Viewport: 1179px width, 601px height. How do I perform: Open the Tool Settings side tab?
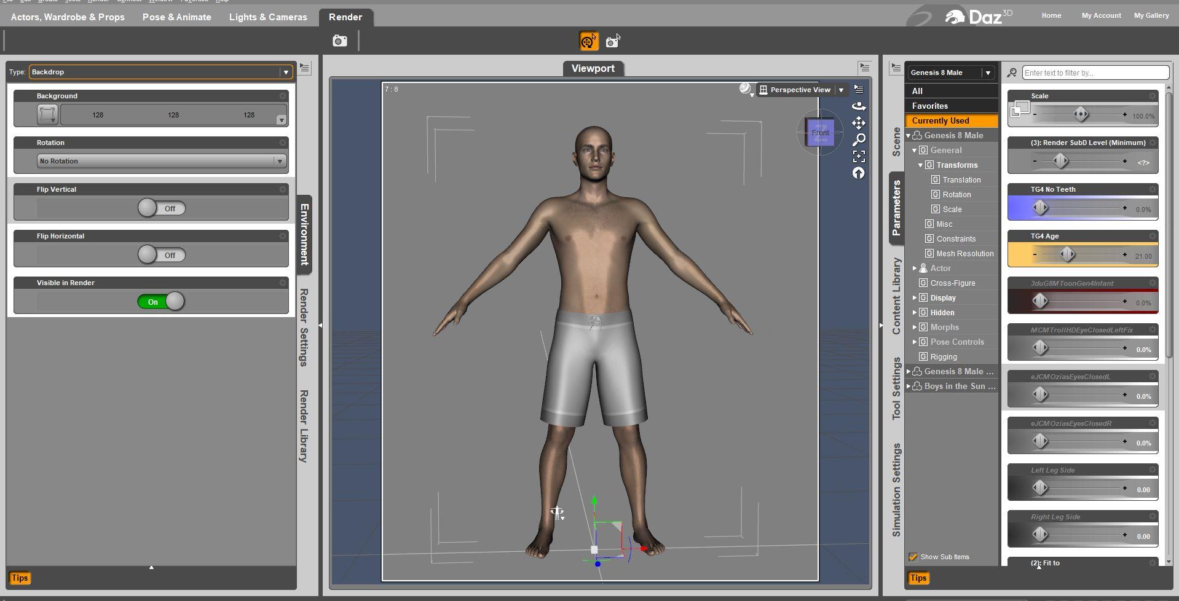pos(896,389)
